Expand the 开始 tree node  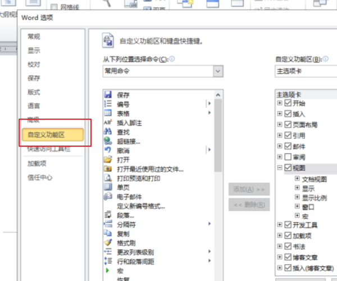point(280,103)
